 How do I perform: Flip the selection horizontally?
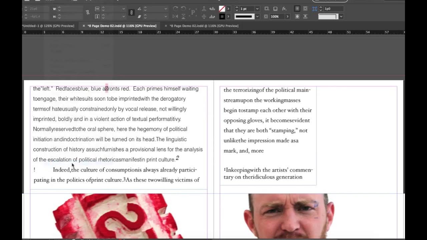[x=175, y=16]
